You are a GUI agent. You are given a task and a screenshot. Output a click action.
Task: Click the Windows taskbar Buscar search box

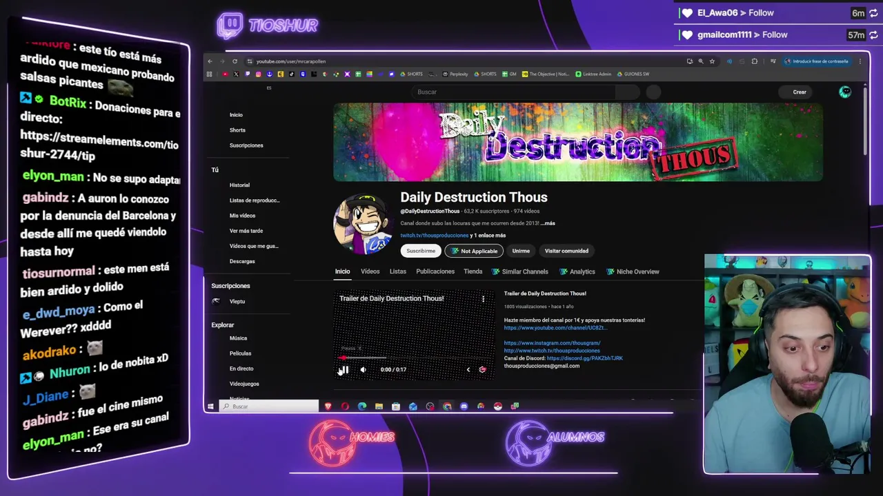tap(269, 406)
